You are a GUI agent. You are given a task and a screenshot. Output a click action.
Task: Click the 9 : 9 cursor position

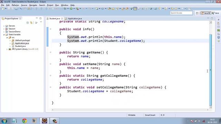tap(162, 115)
